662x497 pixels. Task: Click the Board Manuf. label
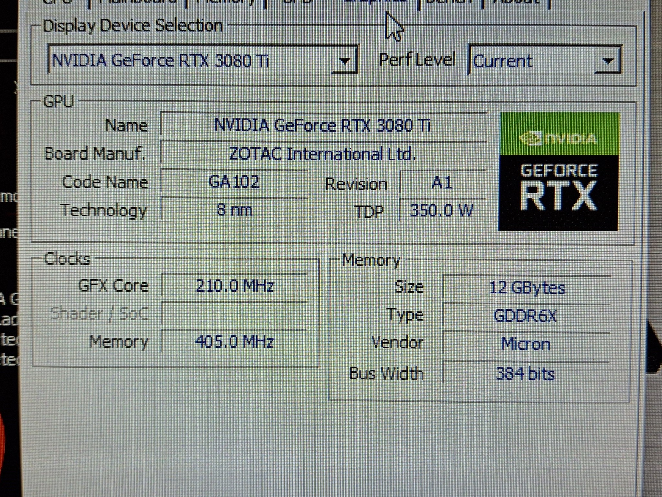click(95, 153)
